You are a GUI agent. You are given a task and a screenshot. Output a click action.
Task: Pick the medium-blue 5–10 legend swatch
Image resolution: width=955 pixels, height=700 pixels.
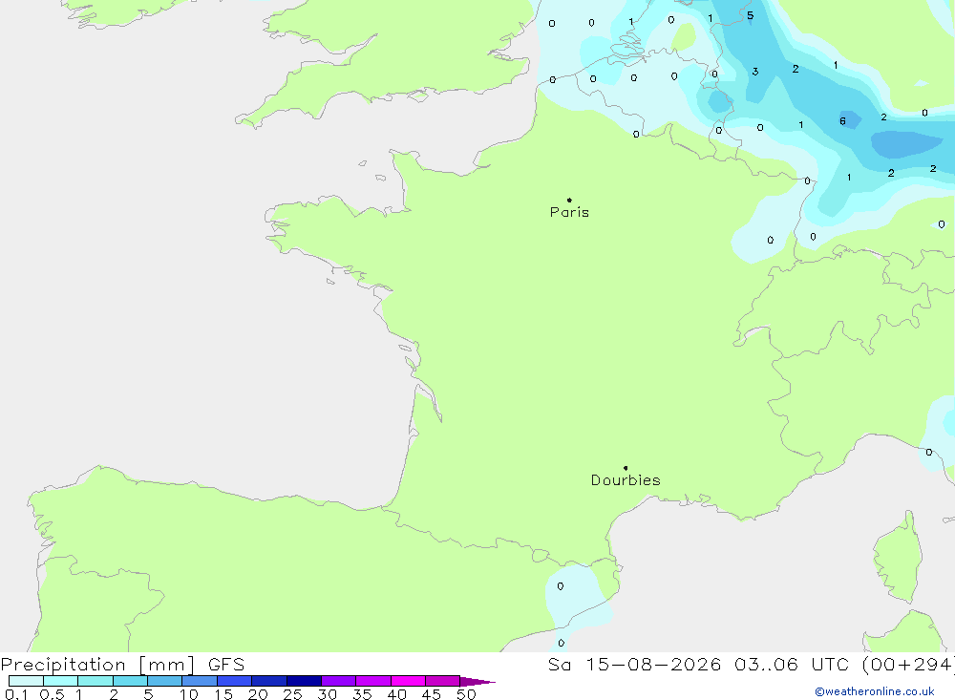pos(165,681)
